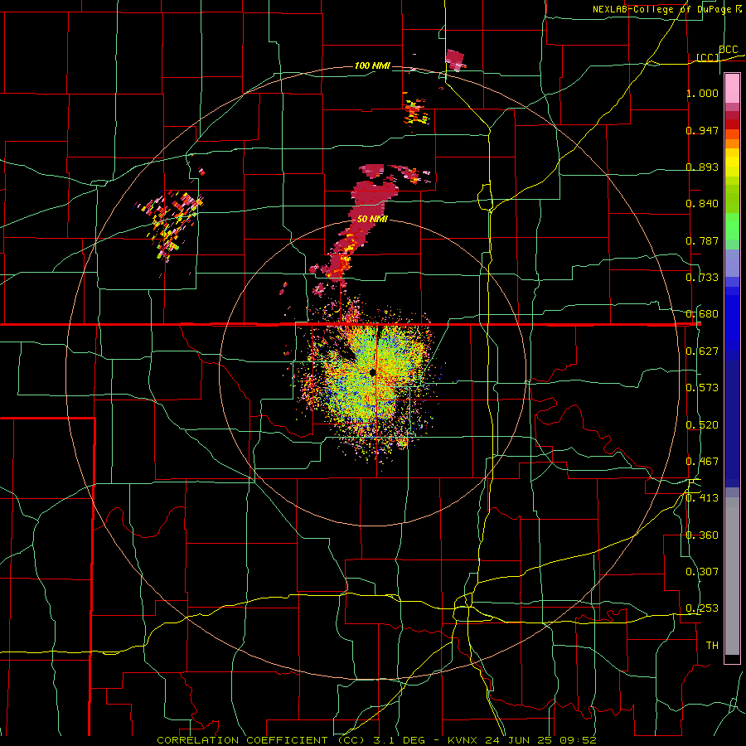746x746 pixels.
Task: Click the 100 NMI range ring label
Action: click(x=372, y=65)
